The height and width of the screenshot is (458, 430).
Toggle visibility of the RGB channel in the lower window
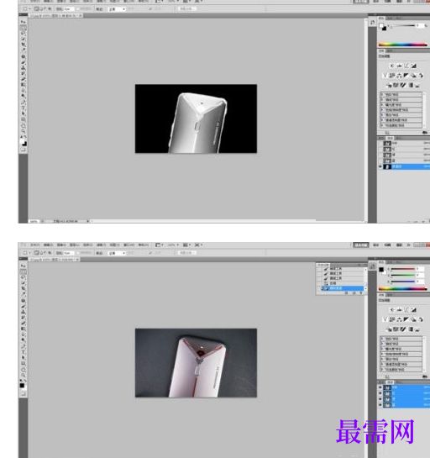point(380,387)
